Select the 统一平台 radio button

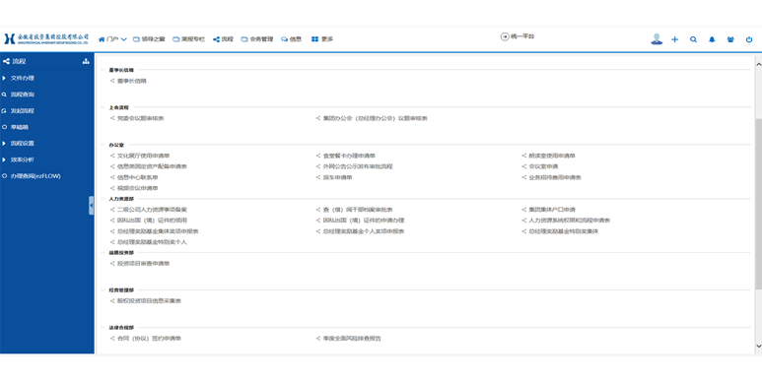(x=505, y=36)
